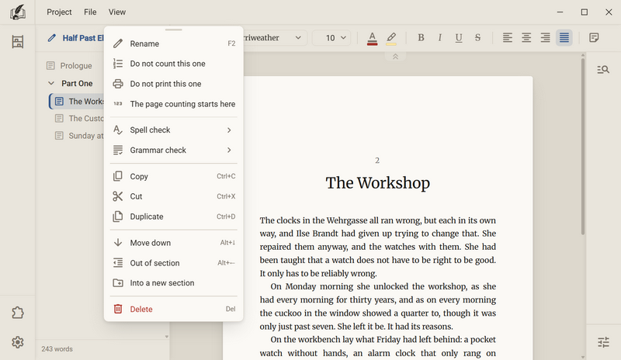Open the search and find panel icon

coord(603,70)
